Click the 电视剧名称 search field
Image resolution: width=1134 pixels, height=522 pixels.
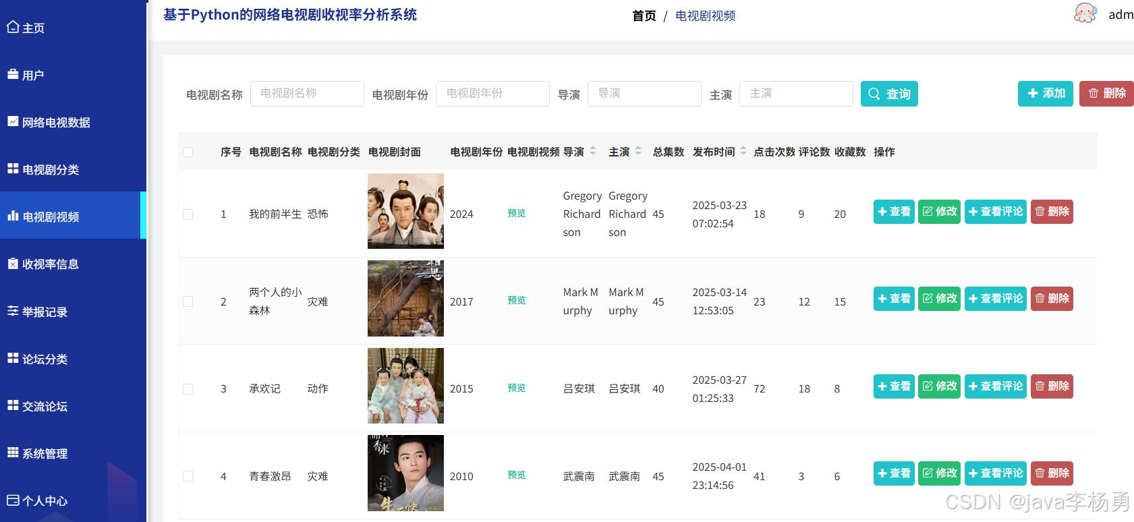click(307, 94)
